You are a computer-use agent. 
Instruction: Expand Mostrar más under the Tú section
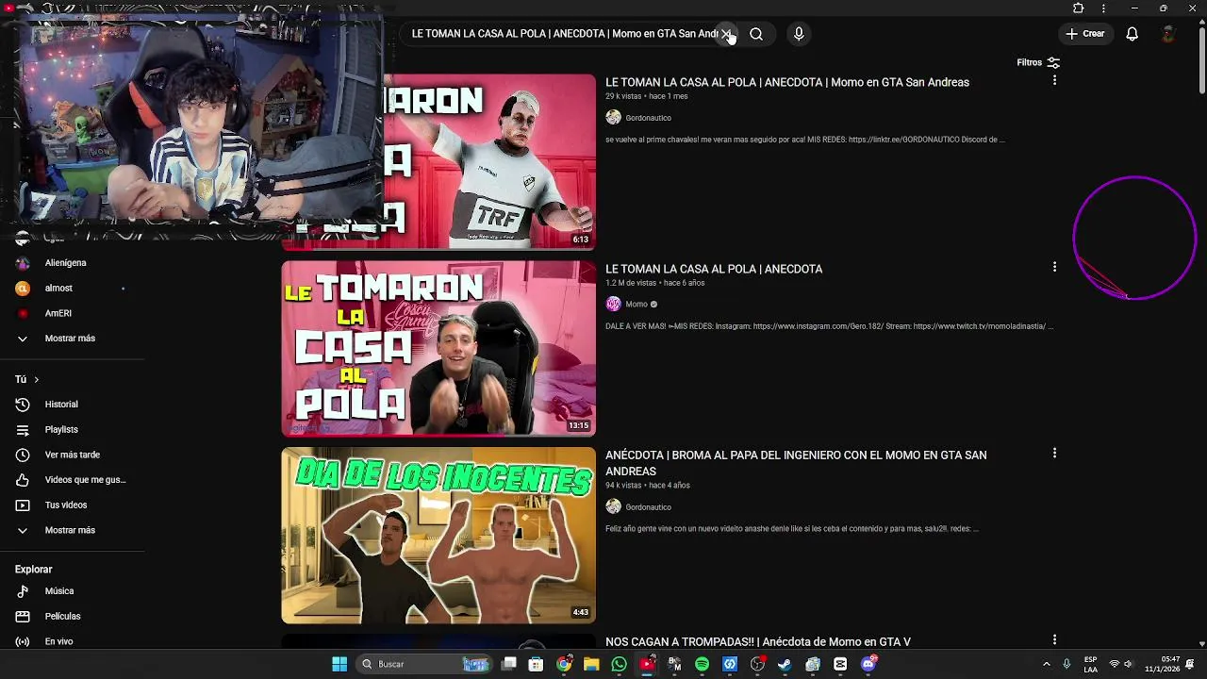(x=72, y=530)
